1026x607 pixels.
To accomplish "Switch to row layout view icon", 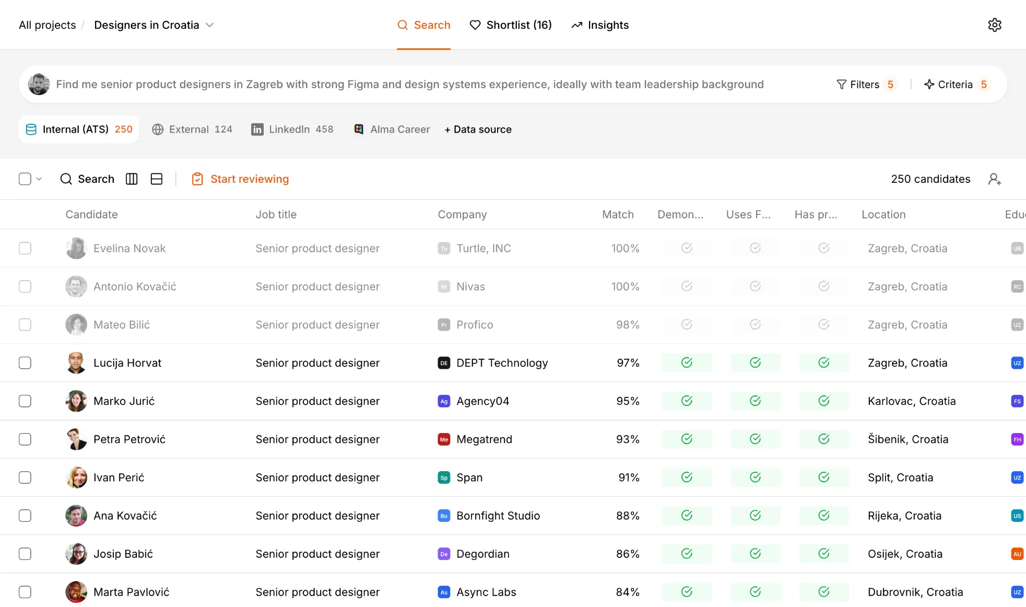I will click(157, 179).
